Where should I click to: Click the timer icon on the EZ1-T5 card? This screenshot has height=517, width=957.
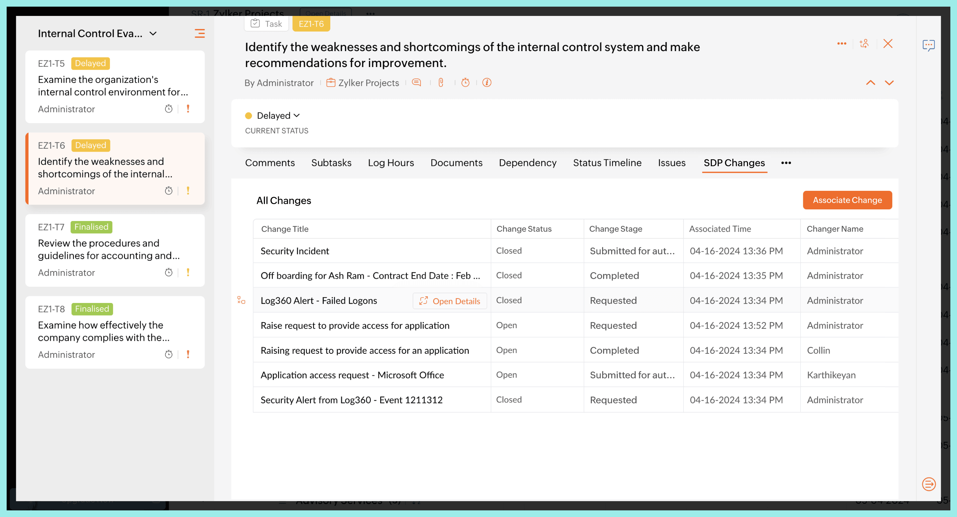pos(169,109)
